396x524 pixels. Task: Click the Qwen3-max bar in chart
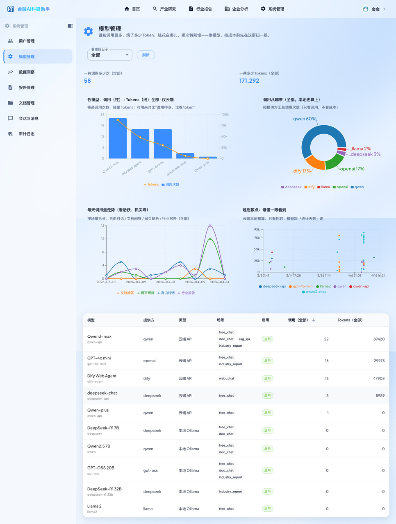pos(118,138)
